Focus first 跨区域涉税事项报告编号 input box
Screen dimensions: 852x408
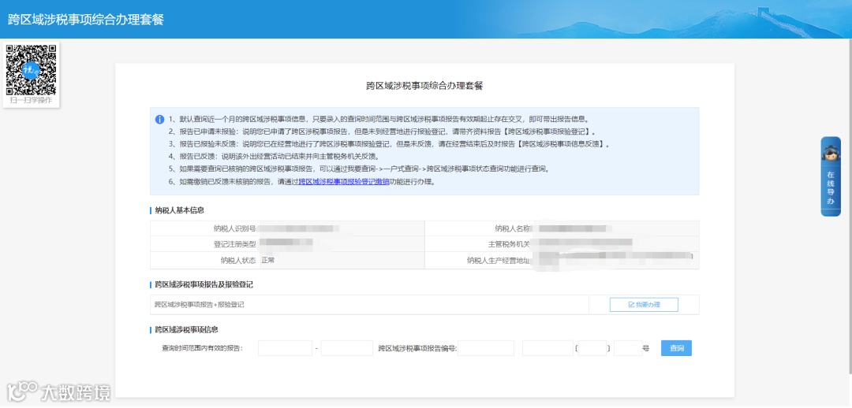click(486, 348)
